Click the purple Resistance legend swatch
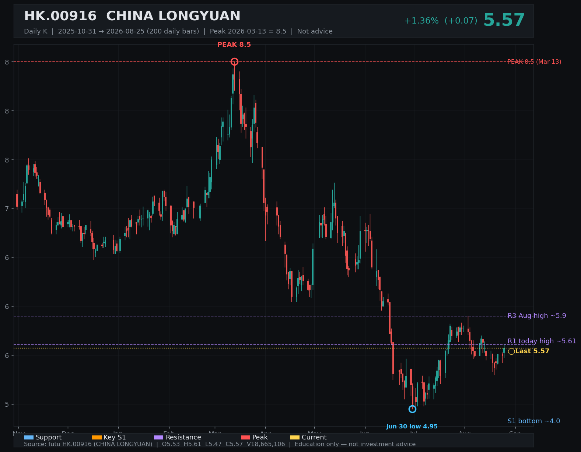 click(159, 437)
